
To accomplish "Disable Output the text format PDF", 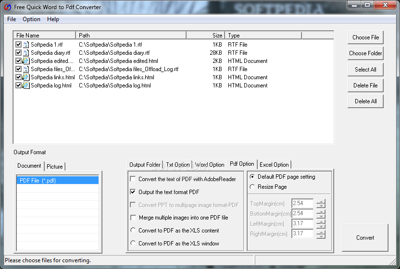I will point(133,192).
